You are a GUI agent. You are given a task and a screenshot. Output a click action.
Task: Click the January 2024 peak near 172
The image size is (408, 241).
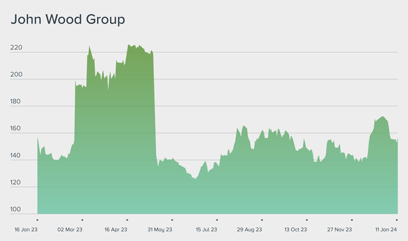[382, 117]
